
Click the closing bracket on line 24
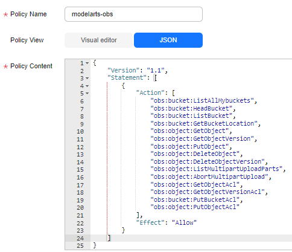click(109, 238)
